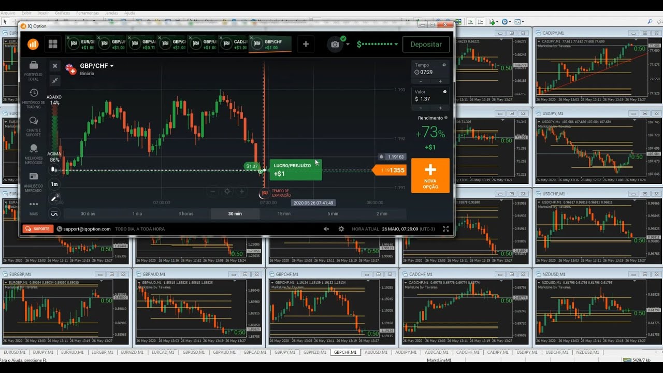This screenshot has height=373, width=663.
Task: Increase Valor with plus stepper
Action: click(440, 108)
